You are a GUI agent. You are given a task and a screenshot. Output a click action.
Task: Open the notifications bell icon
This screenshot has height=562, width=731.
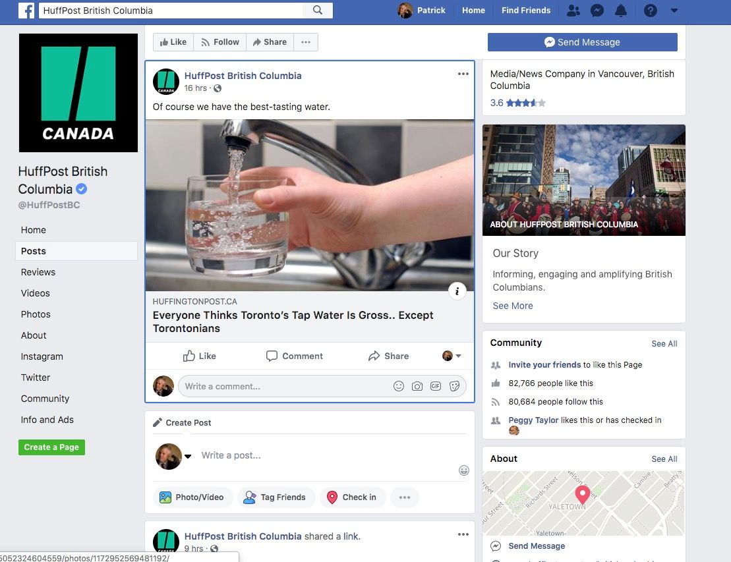[621, 11]
